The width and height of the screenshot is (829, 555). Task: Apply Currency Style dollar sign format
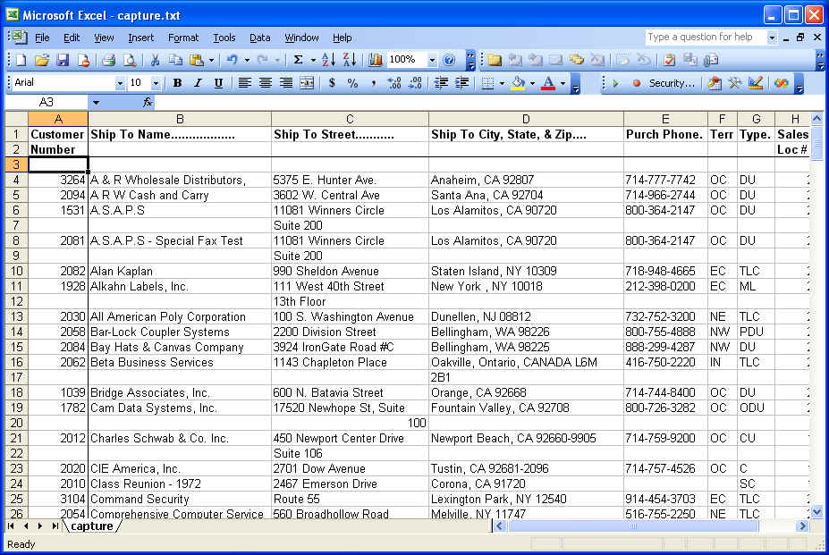(x=332, y=83)
